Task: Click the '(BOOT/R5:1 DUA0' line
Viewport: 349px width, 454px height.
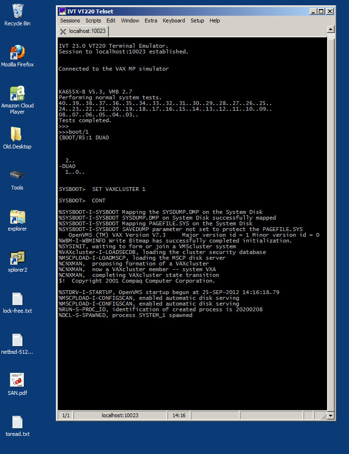Action: [84, 137]
